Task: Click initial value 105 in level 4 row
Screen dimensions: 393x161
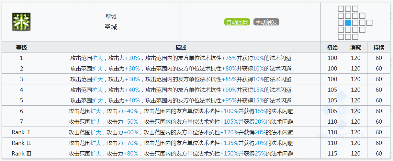Action: coord(332,90)
